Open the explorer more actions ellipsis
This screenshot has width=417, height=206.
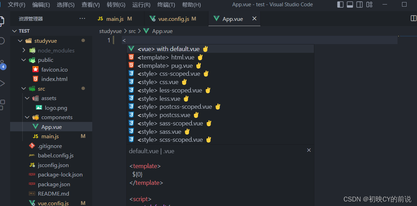(x=82, y=18)
